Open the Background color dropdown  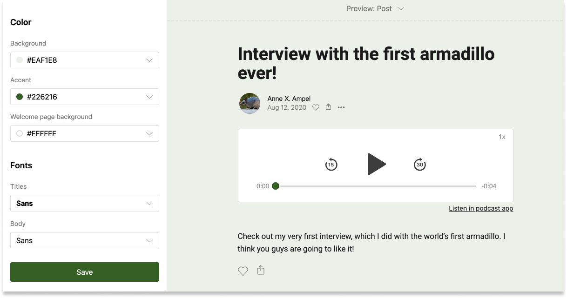pyautogui.click(x=84, y=60)
